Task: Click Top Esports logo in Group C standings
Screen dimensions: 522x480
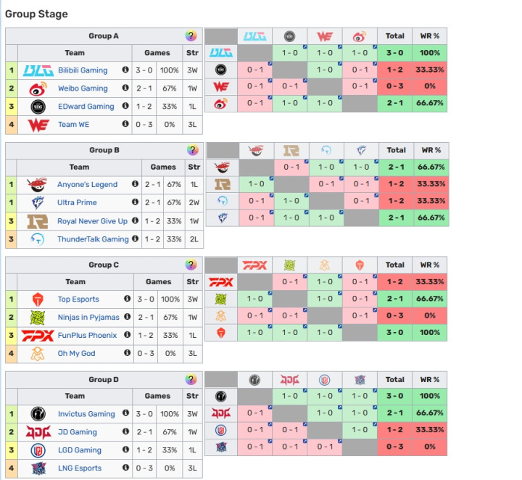Action: pos(38,299)
